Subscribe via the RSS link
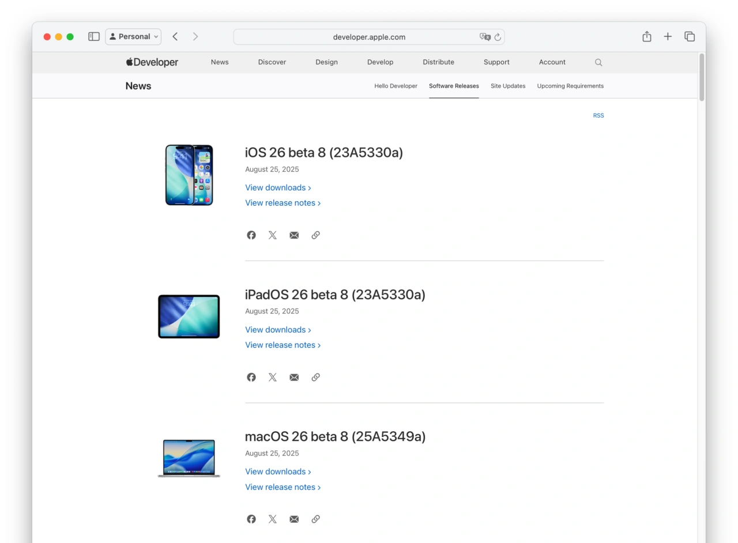The height and width of the screenshot is (543, 738). tap(598, 115)
